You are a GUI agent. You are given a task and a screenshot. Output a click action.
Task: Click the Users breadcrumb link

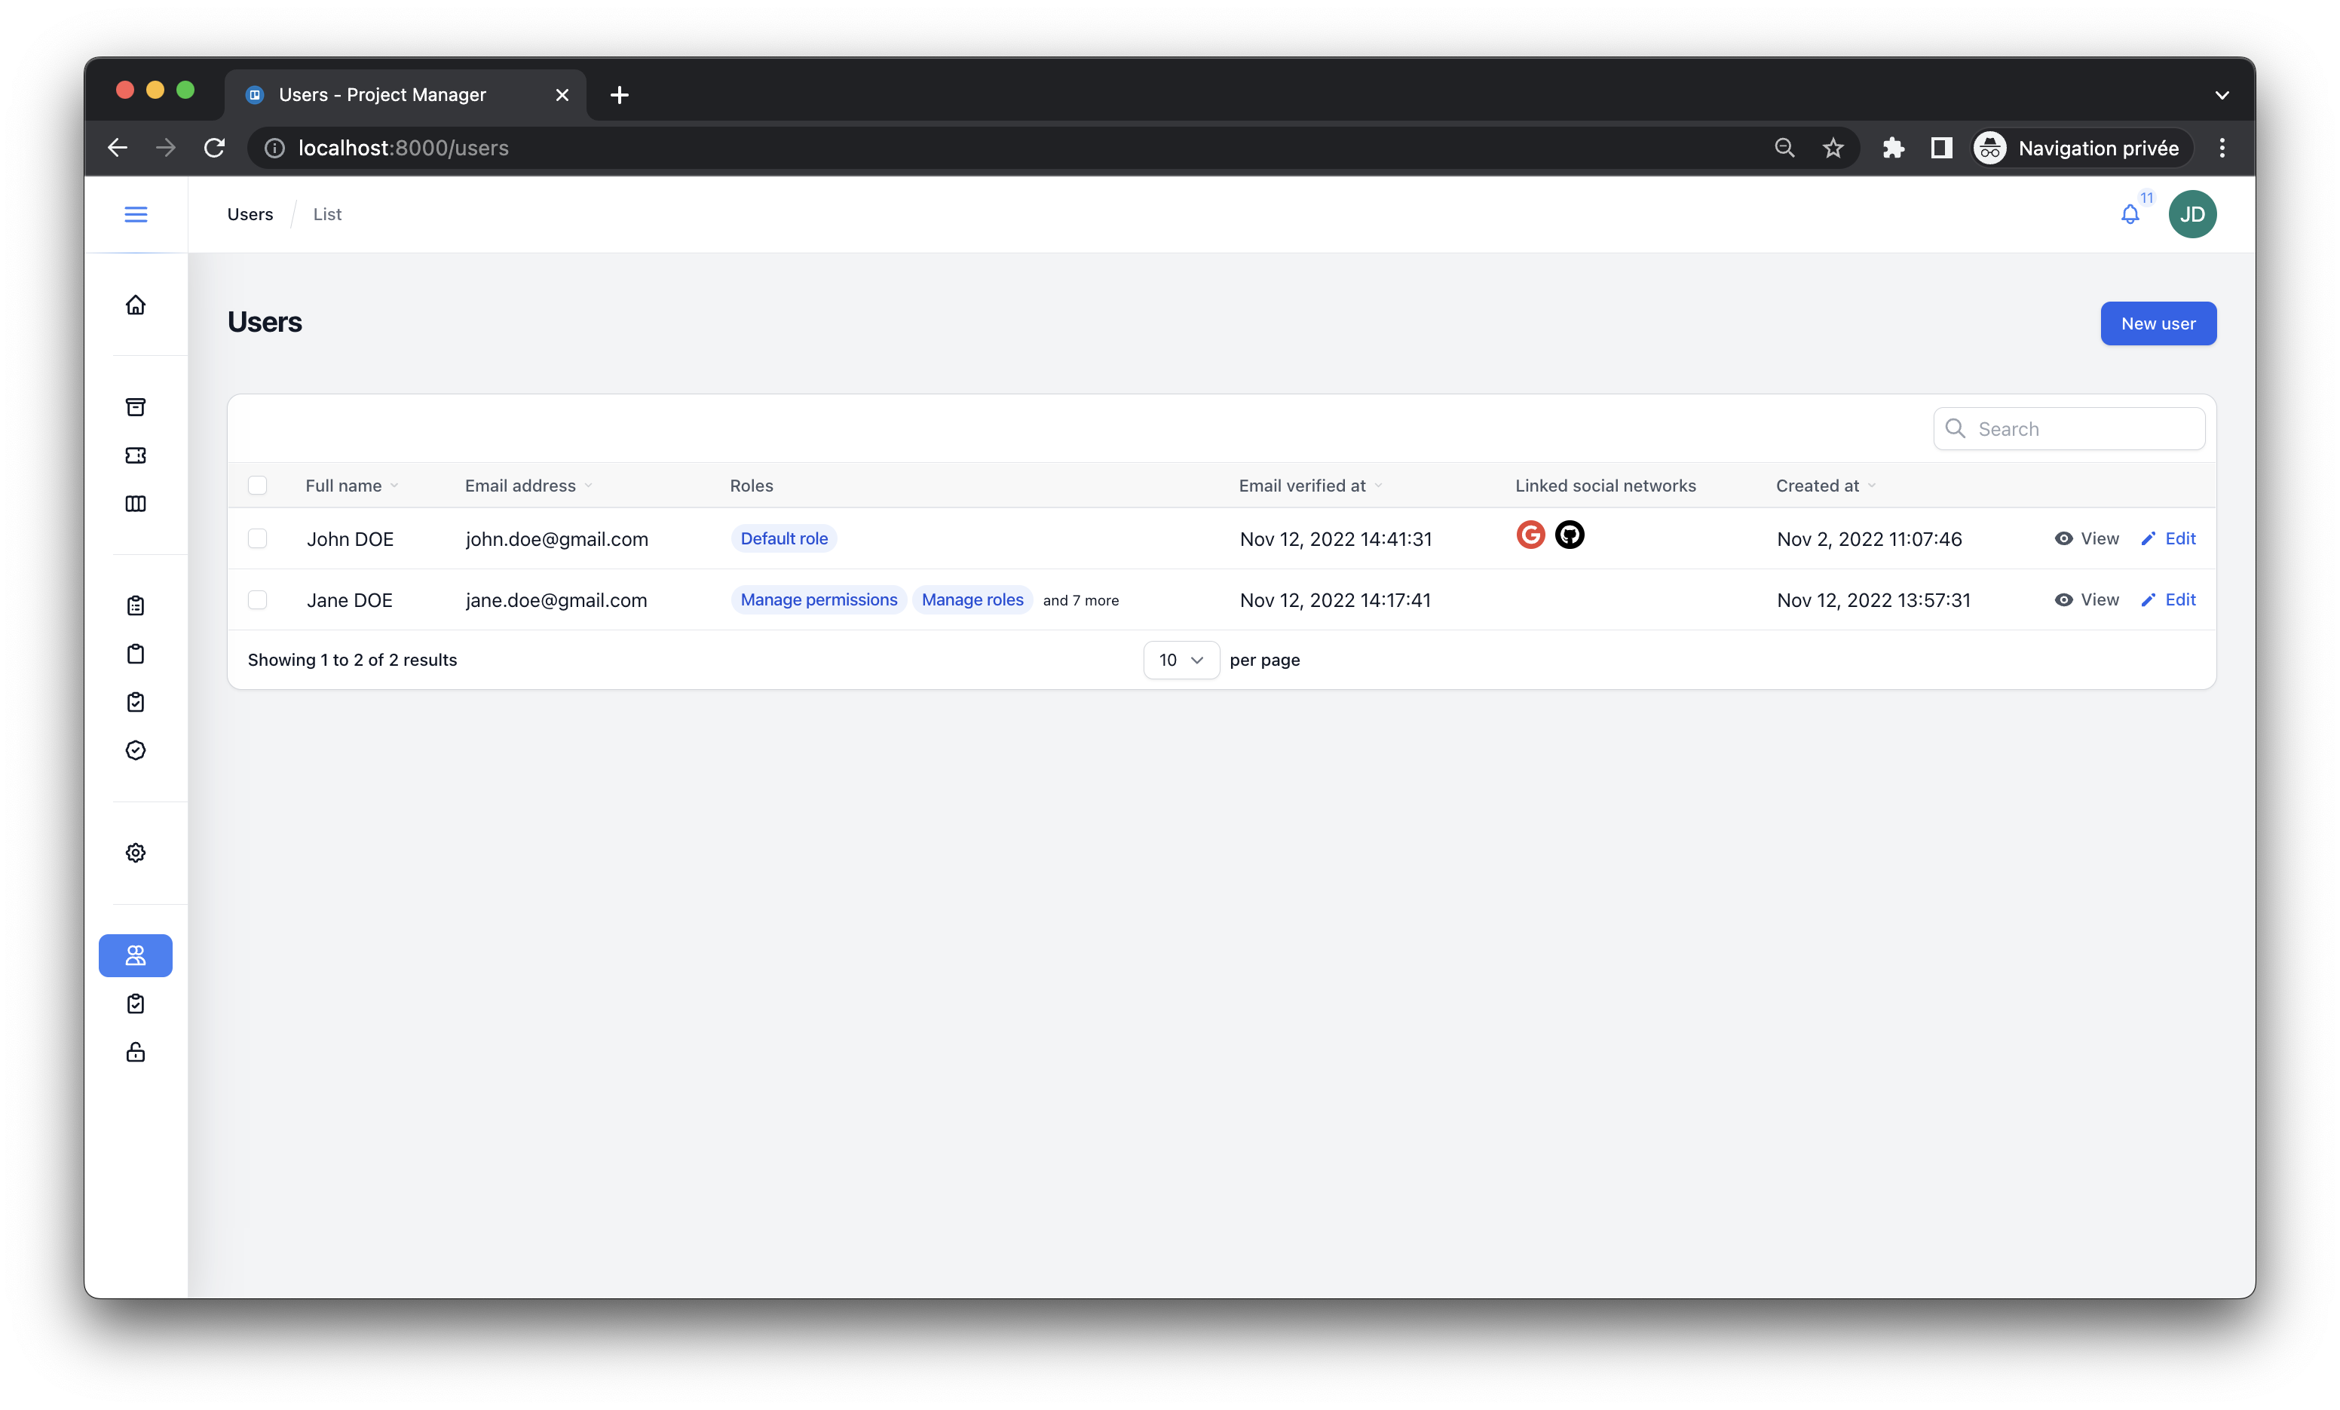click(x=250, y=215)
